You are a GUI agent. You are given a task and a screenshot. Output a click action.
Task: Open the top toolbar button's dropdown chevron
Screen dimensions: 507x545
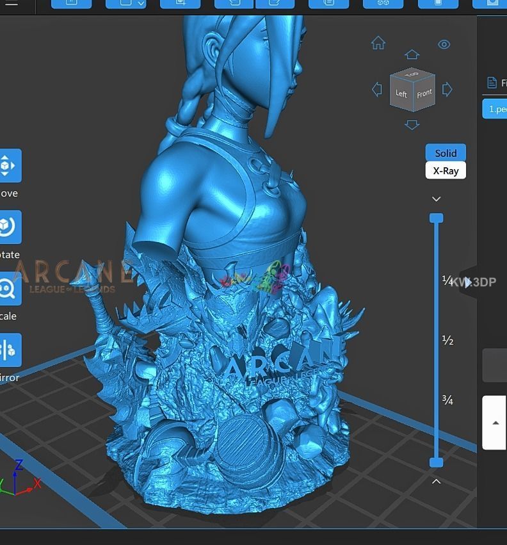(x=141, y=3)
